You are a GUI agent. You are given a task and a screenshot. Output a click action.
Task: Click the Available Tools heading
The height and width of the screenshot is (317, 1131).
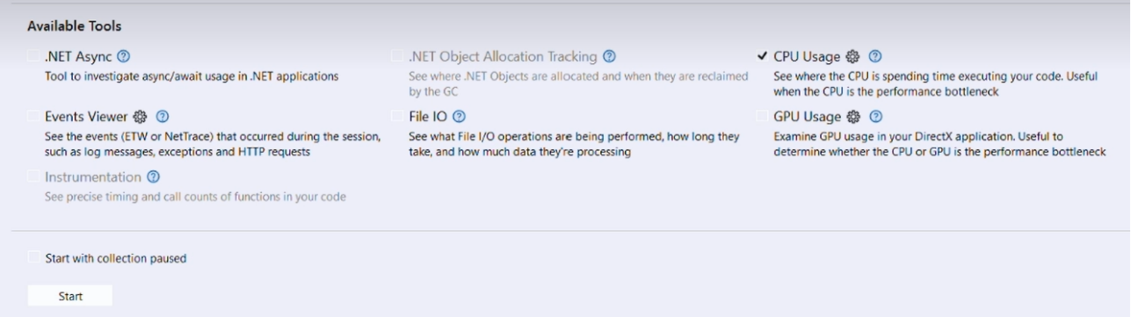pyautogui.click(x=74, y=26)
